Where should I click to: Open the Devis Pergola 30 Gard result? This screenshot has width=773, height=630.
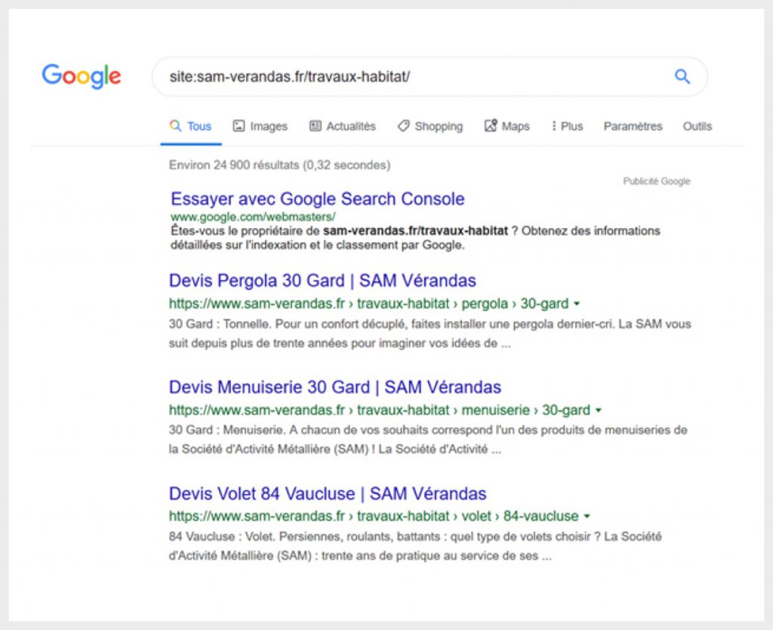tap(322, 280)
